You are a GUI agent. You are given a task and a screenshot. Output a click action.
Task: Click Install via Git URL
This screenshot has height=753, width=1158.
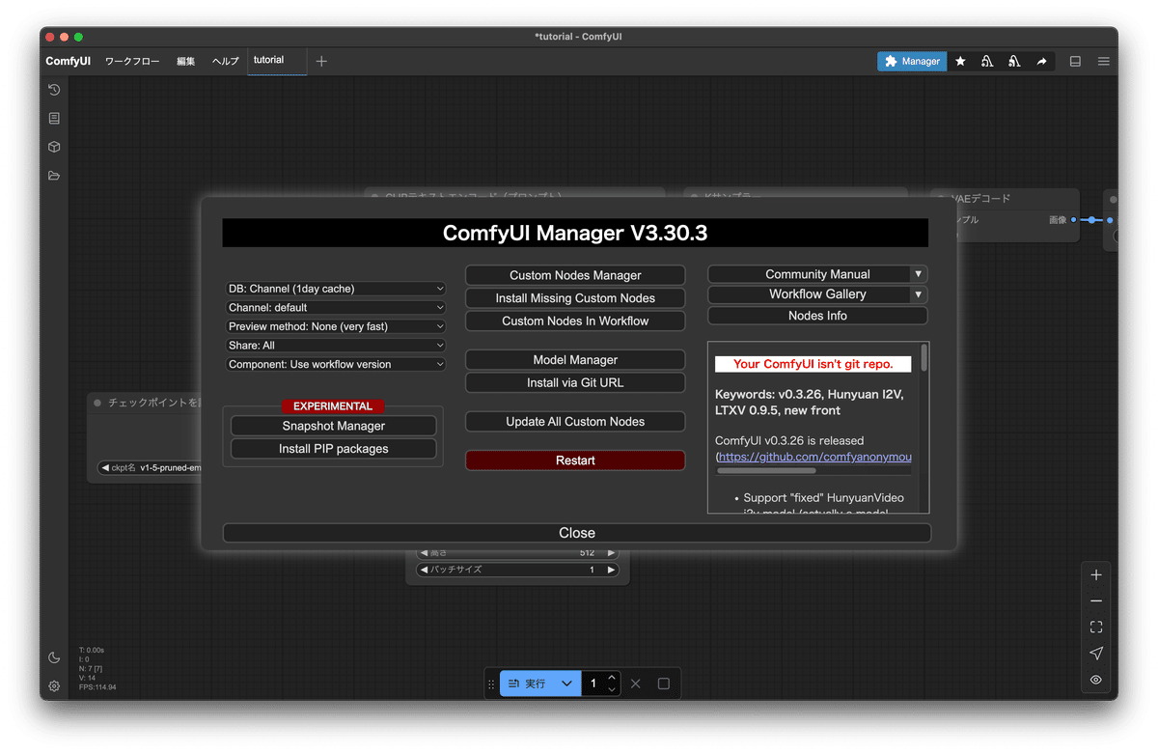[575, 382]
